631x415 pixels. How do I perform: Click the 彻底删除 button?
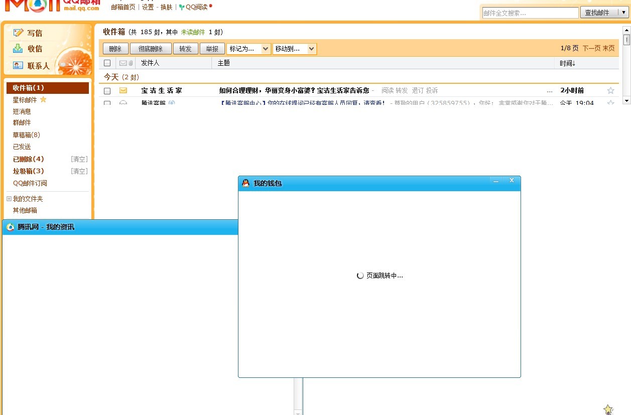coord(151,49)
